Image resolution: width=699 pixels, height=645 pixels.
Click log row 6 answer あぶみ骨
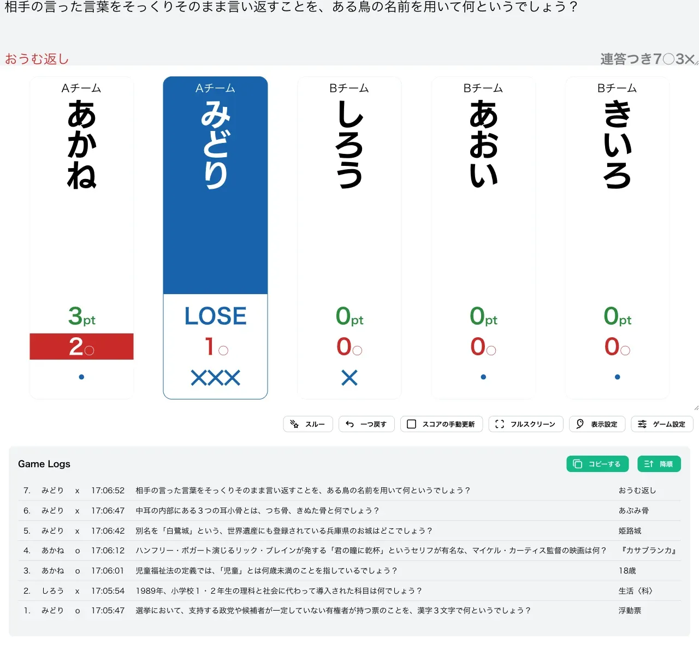coord(633,511)
